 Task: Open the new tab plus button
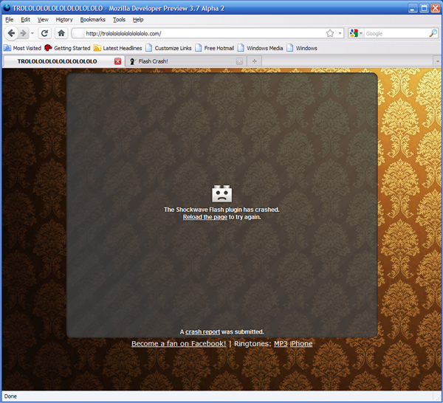coord(255,61)
